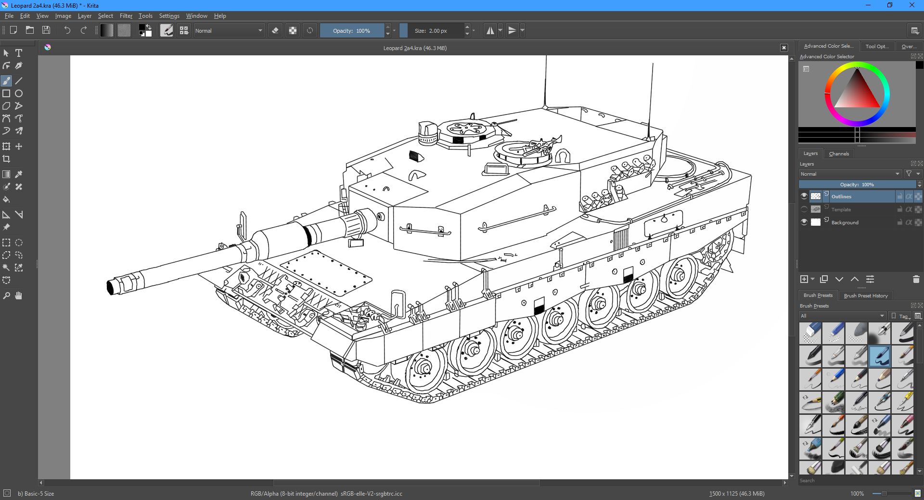Open the brush blending mode dropdown
The width and height of the screenshot is (924, 500).
point(229,31)
